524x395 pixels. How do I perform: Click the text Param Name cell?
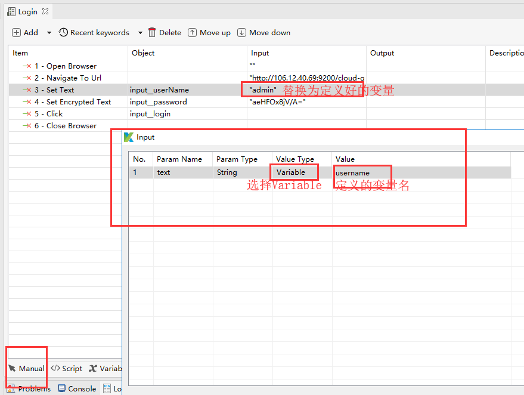pyautogui.click(x=183, y=172)
